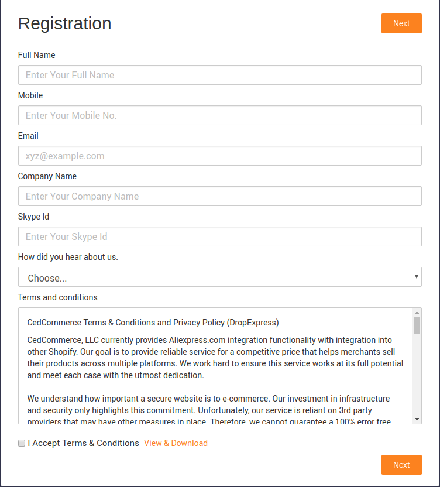Viewport: 440px width, 487px height.
Task: Tick the Accept Terms & Conditions checkbox
Action: click(22, 444)
